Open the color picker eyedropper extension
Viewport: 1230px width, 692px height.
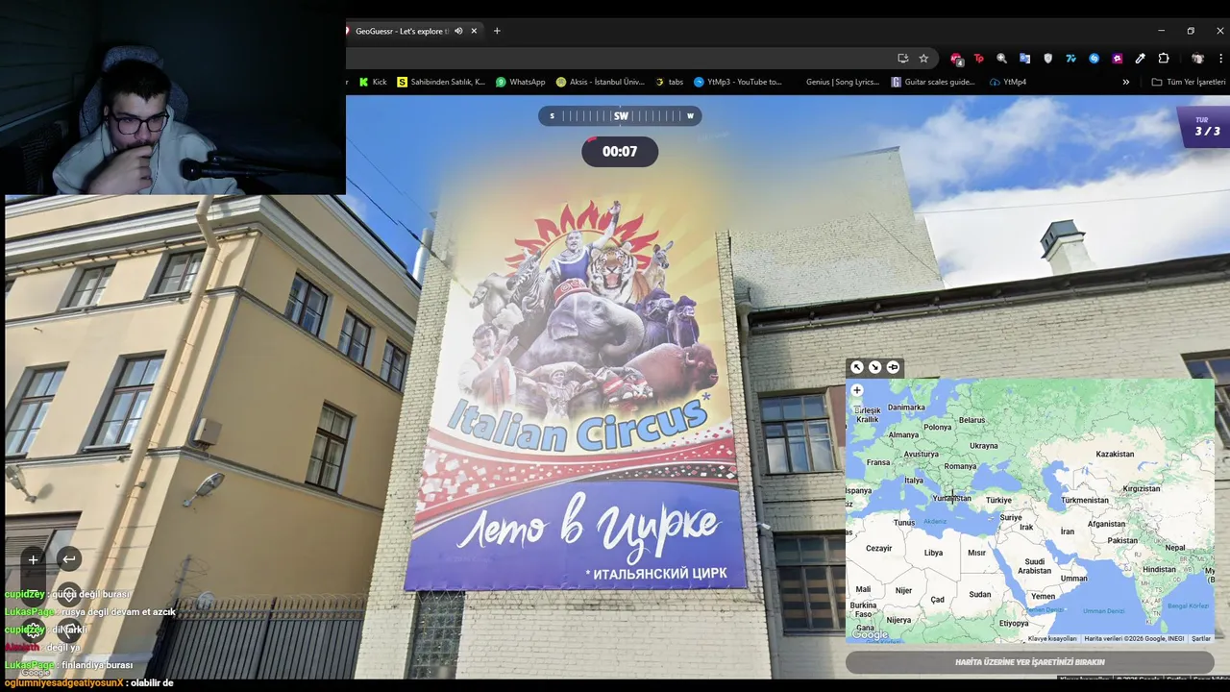[1141, 59]
